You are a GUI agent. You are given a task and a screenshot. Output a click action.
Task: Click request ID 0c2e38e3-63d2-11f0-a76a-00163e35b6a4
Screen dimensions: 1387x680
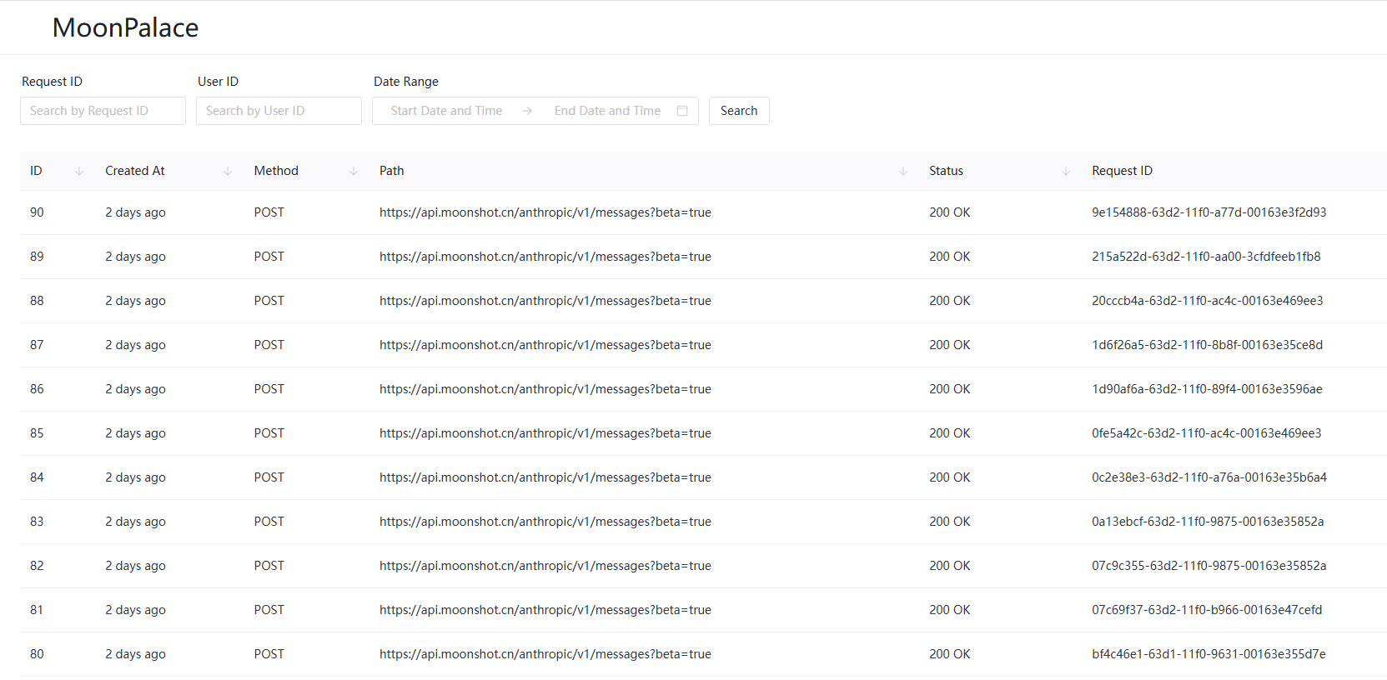click(x=1209, y=477)
